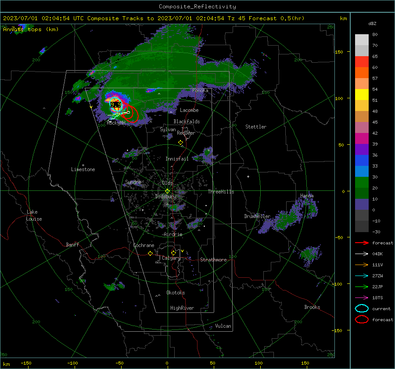Image resolution: width=395 pixels, height=369 pixels.
Task: Click the Forecast 0.5(hr) text in header
Action: 276,18
